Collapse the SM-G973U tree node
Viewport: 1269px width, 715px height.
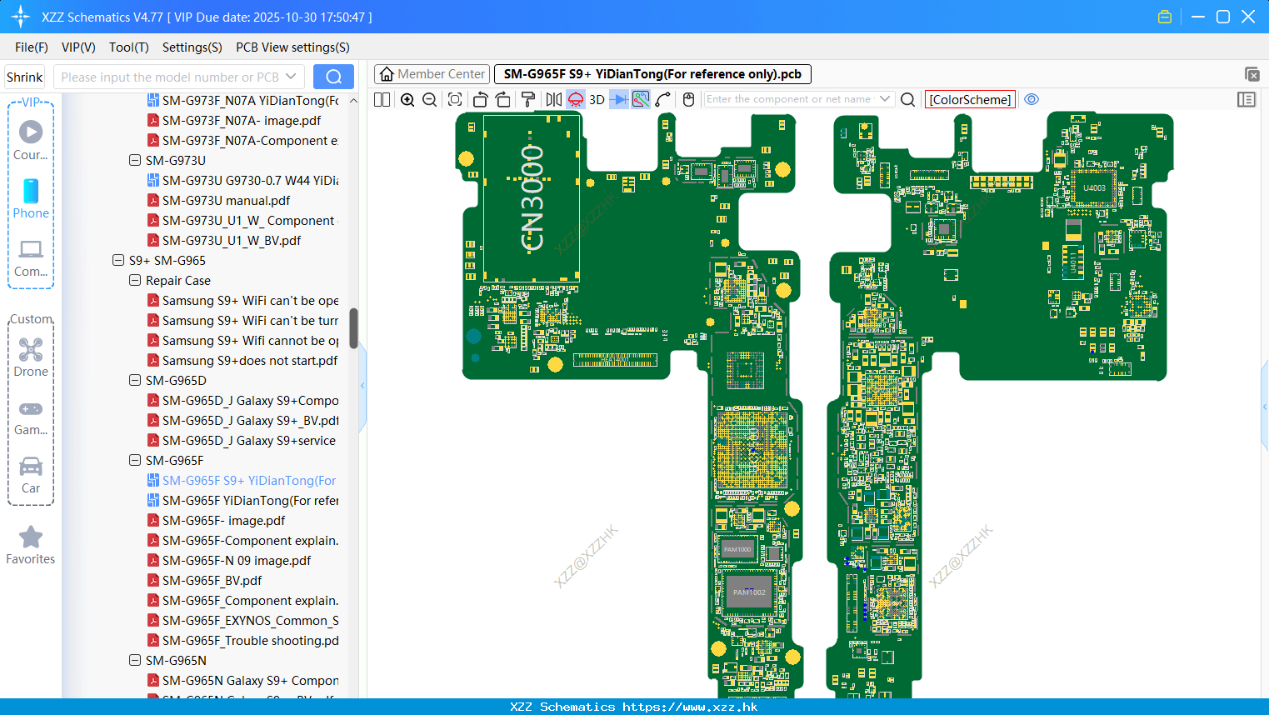point(135,160)
